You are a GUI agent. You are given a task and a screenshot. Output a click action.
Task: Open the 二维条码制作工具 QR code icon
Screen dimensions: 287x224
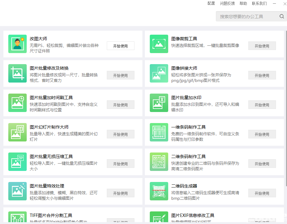click(x=159, y=162)
